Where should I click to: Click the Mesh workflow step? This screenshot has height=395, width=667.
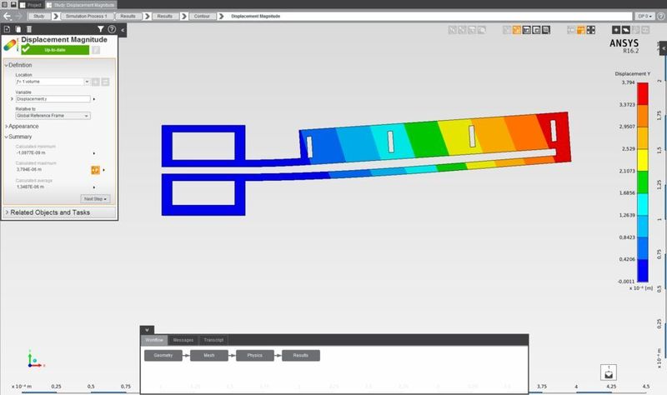tap(209, 356)
